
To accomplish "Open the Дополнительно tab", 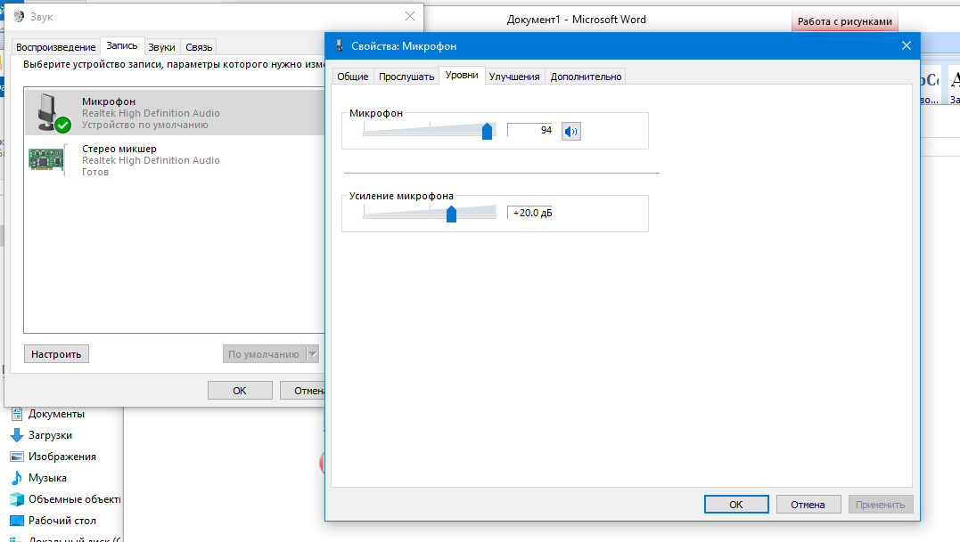I will click(586, 77).
